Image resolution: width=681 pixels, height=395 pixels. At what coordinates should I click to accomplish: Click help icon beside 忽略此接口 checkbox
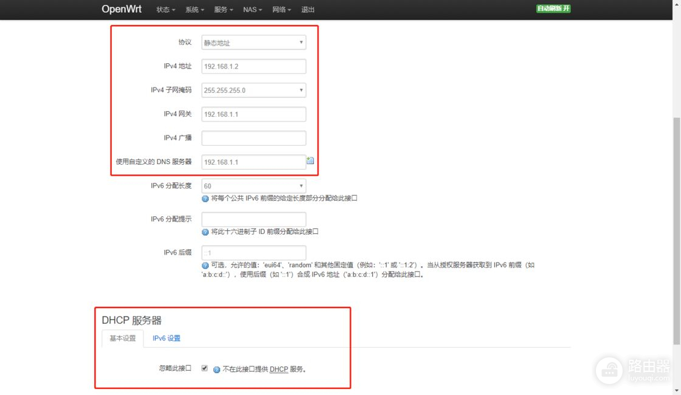216,369
